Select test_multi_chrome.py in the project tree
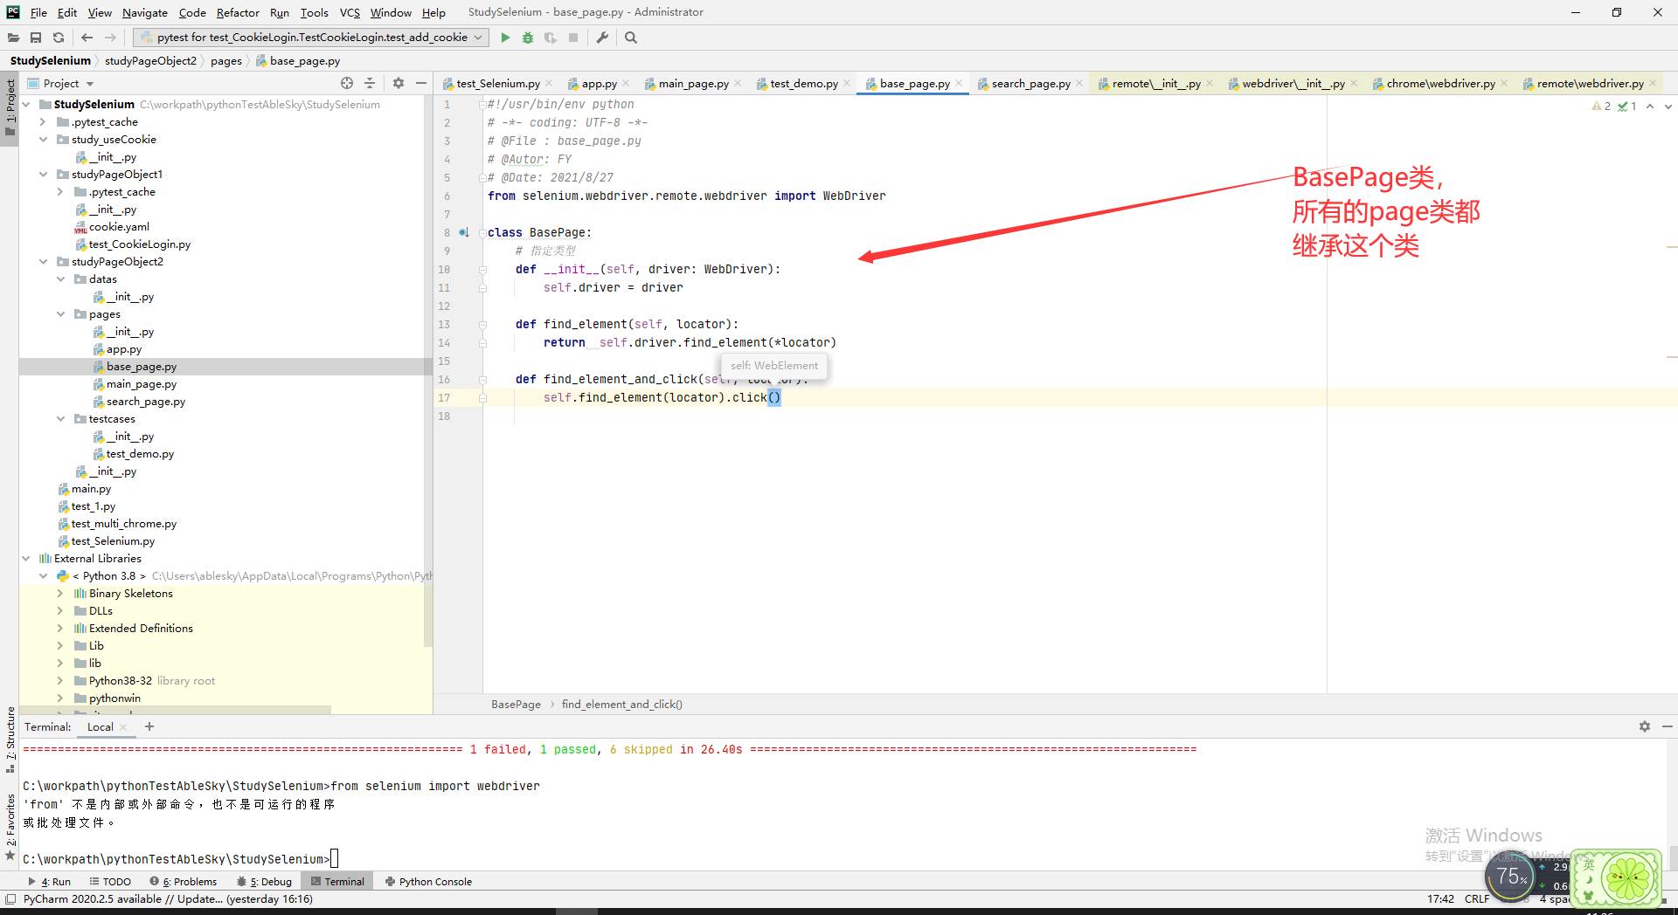Screen dimensions: 1678x915 (x=123, y=523)
